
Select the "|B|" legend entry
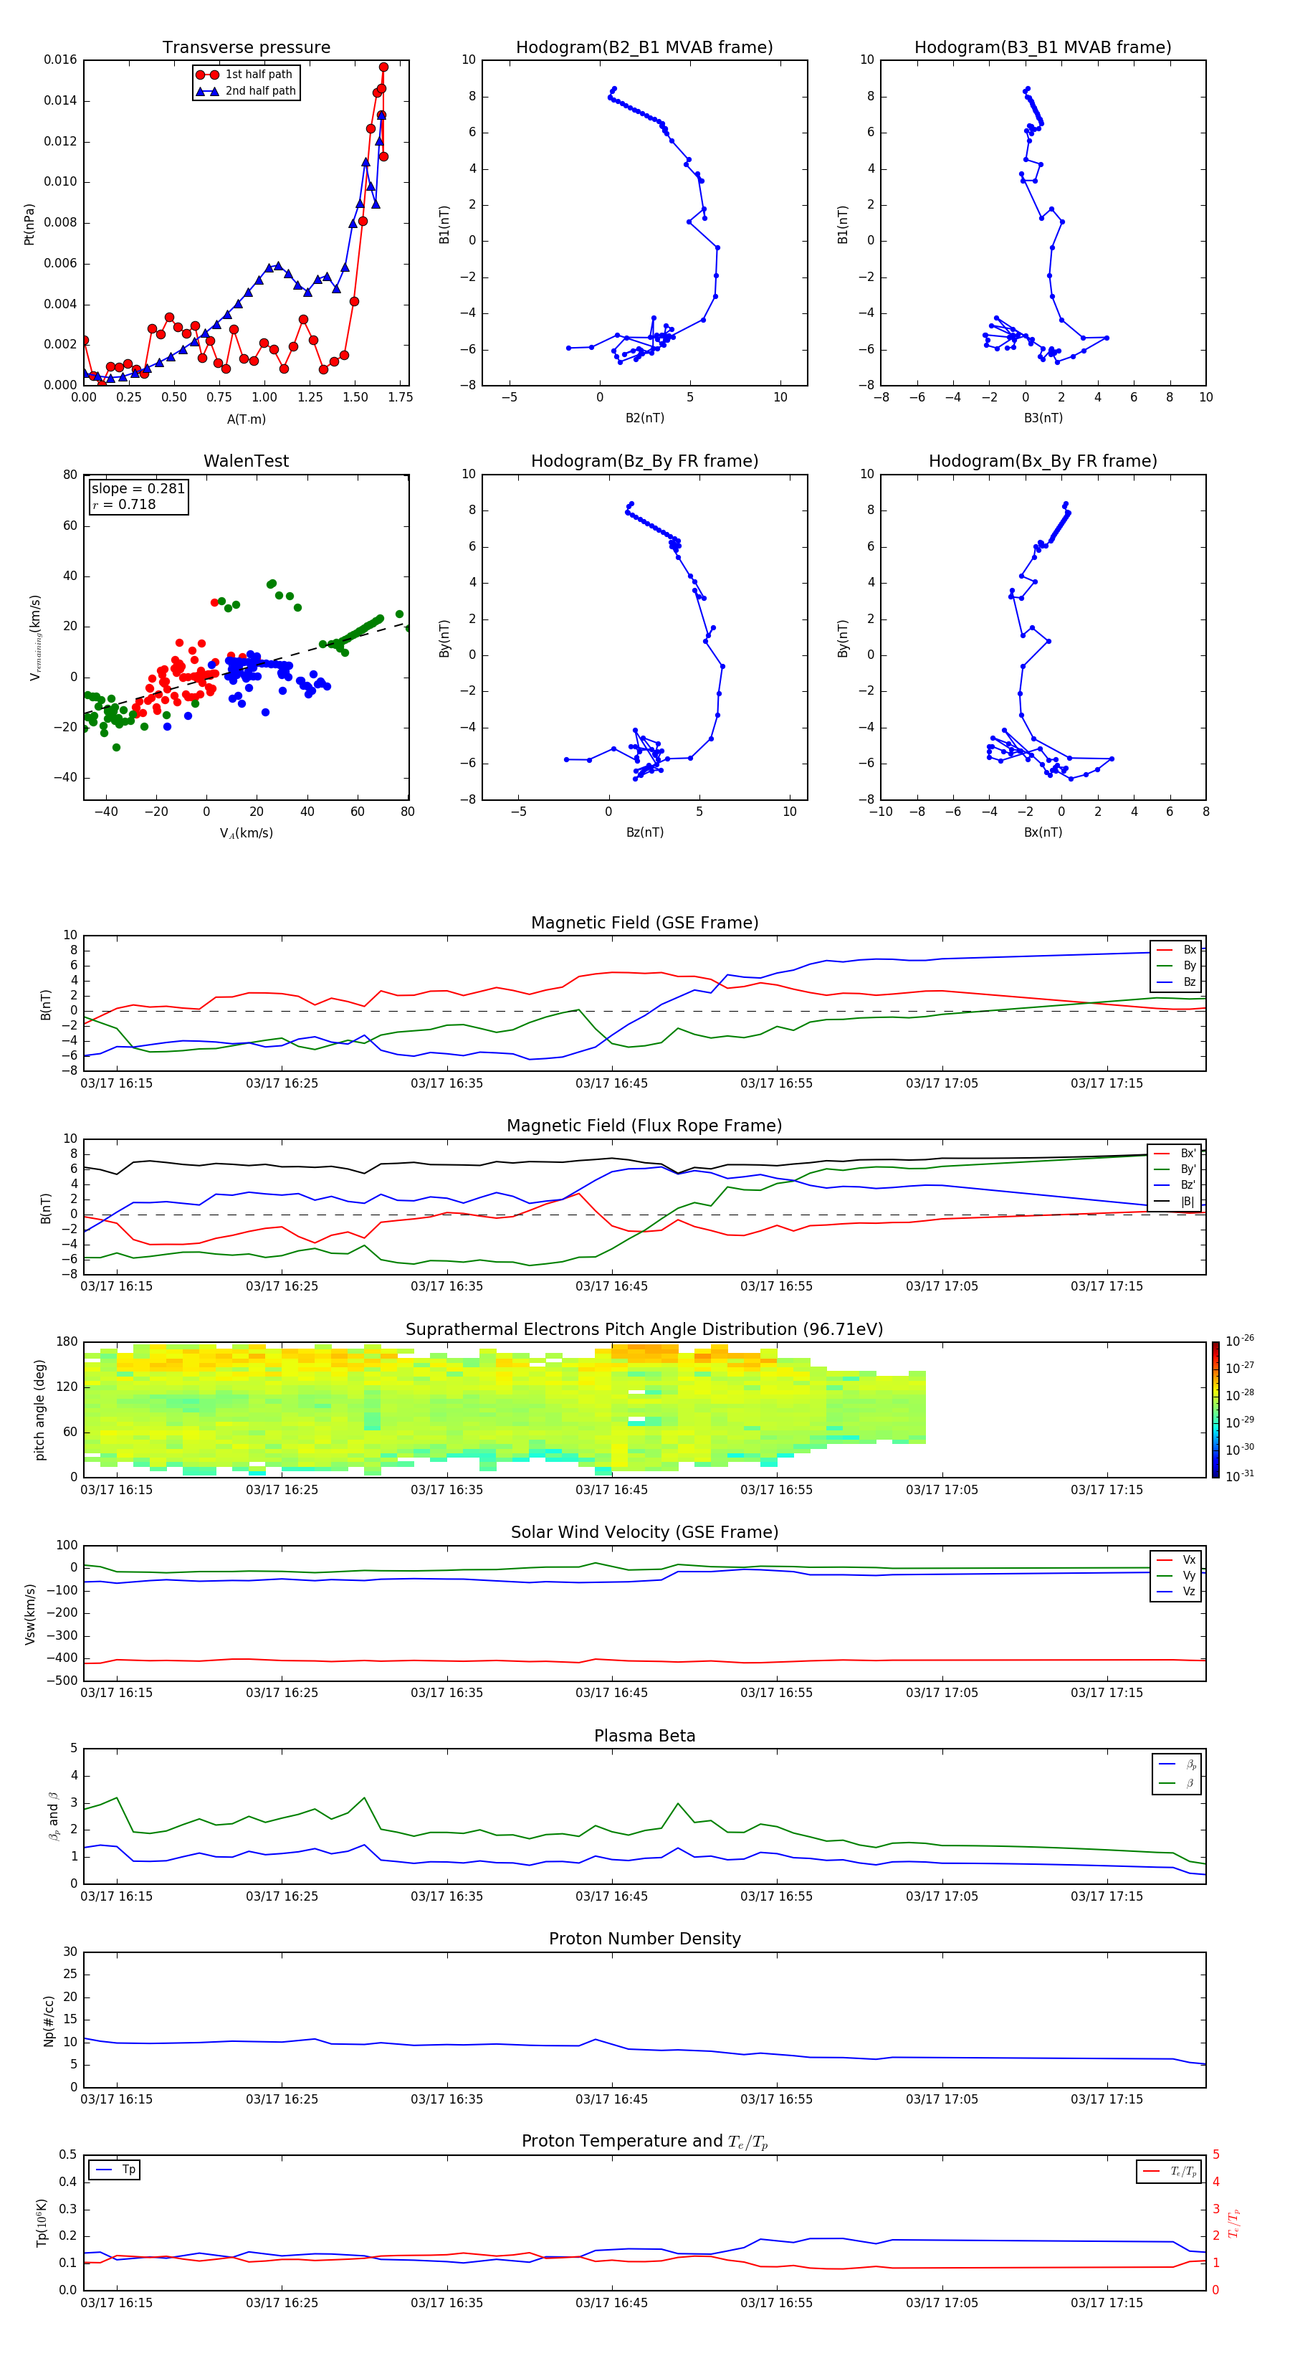[x=1176, y=1202]
